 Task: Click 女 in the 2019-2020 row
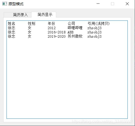(29, 36)
